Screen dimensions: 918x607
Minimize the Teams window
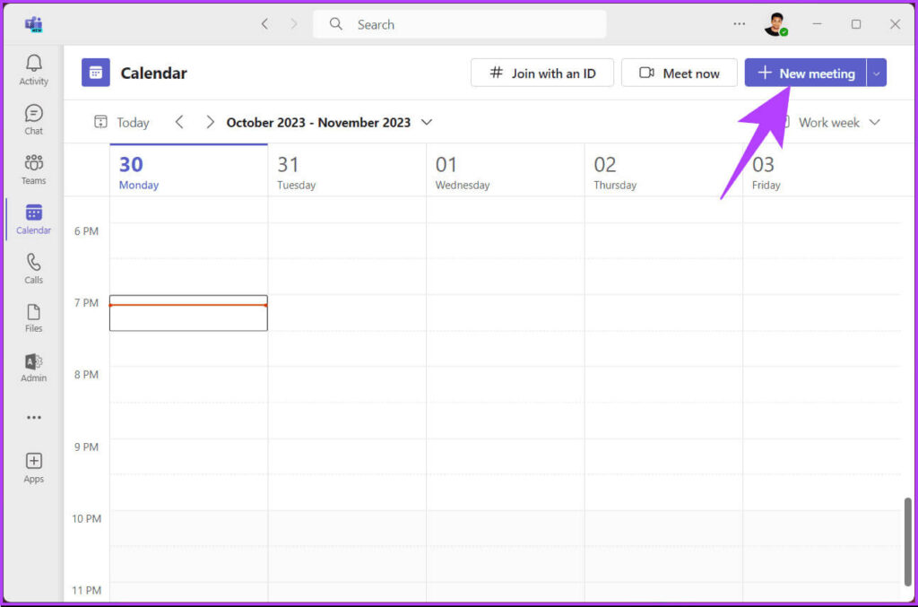[x=817, y=24]
